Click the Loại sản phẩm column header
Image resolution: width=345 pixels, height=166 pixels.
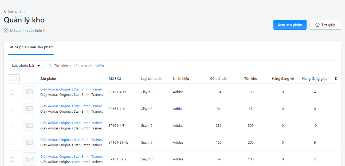coord(152,78)
